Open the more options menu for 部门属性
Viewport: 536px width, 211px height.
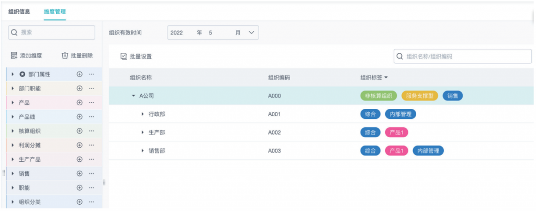[91, 74]
